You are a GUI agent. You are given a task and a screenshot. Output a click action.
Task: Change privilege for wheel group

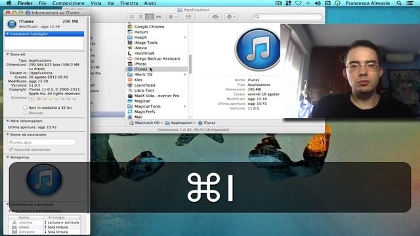point(62,227)
